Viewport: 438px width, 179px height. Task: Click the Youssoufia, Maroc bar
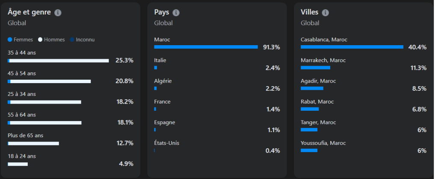309,150
